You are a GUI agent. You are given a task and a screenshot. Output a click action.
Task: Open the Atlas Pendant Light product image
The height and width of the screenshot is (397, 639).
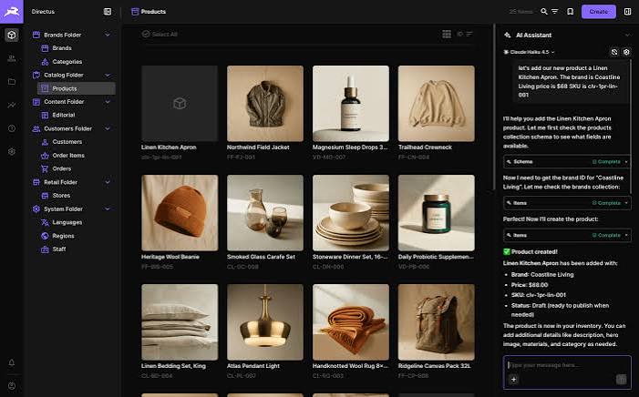click(265, 322)
